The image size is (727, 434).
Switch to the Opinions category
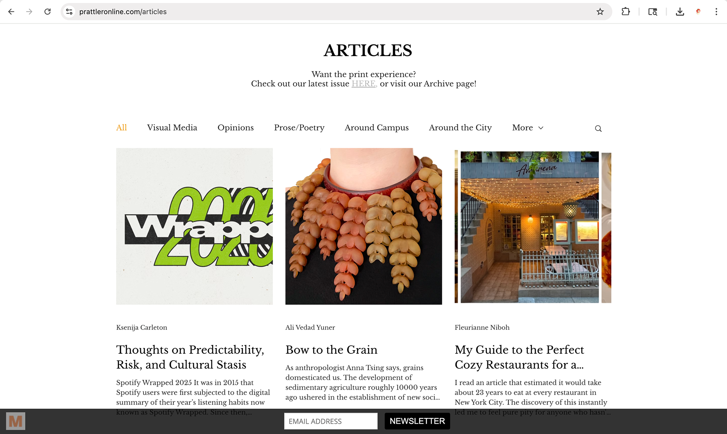click(x=236, y=128)
